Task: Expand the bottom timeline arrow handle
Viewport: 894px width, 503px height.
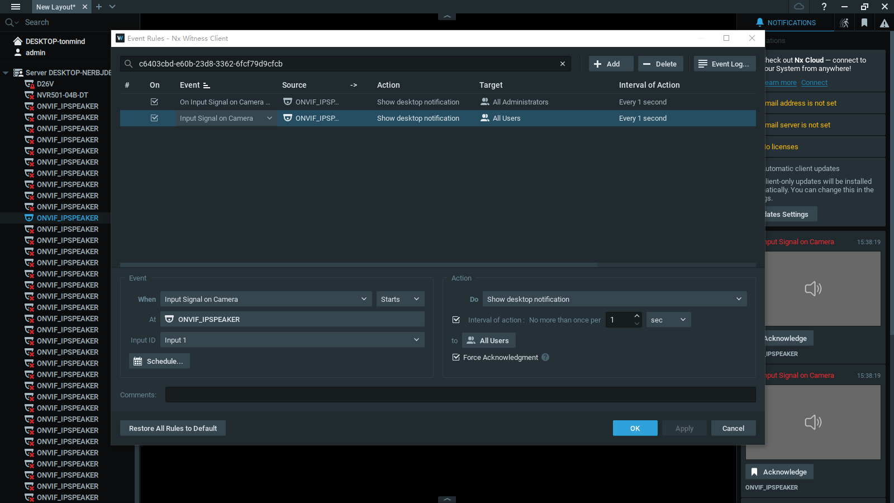Action: 447,500
